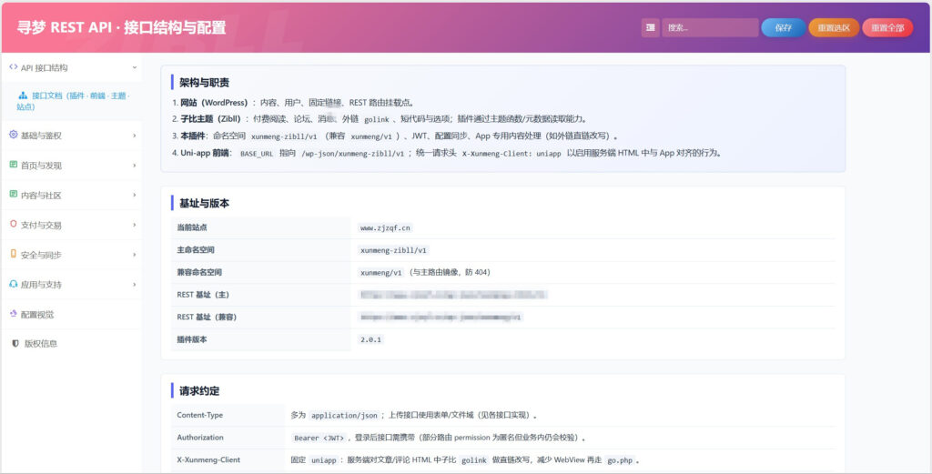
Task: Open the 安全与同步 menu section
Action: (71, 255)
